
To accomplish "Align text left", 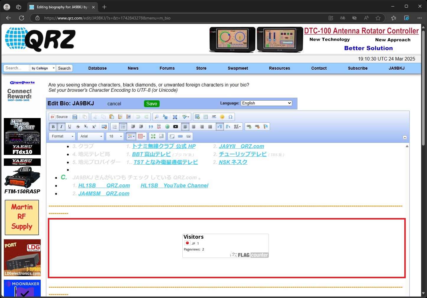I will (x=185, y=127).
